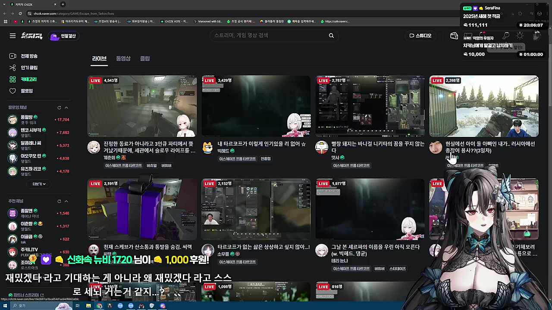Click the browser reload button
Screen dimensions: 552x310
(x=20, y=13)
